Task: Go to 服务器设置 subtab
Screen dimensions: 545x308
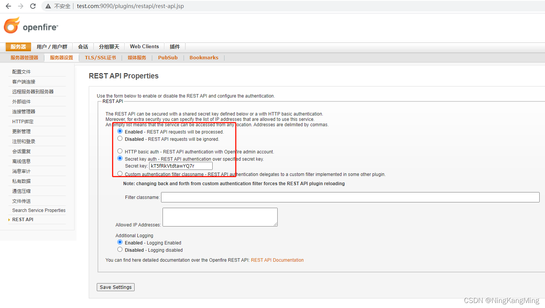Action: pos(62,58)
